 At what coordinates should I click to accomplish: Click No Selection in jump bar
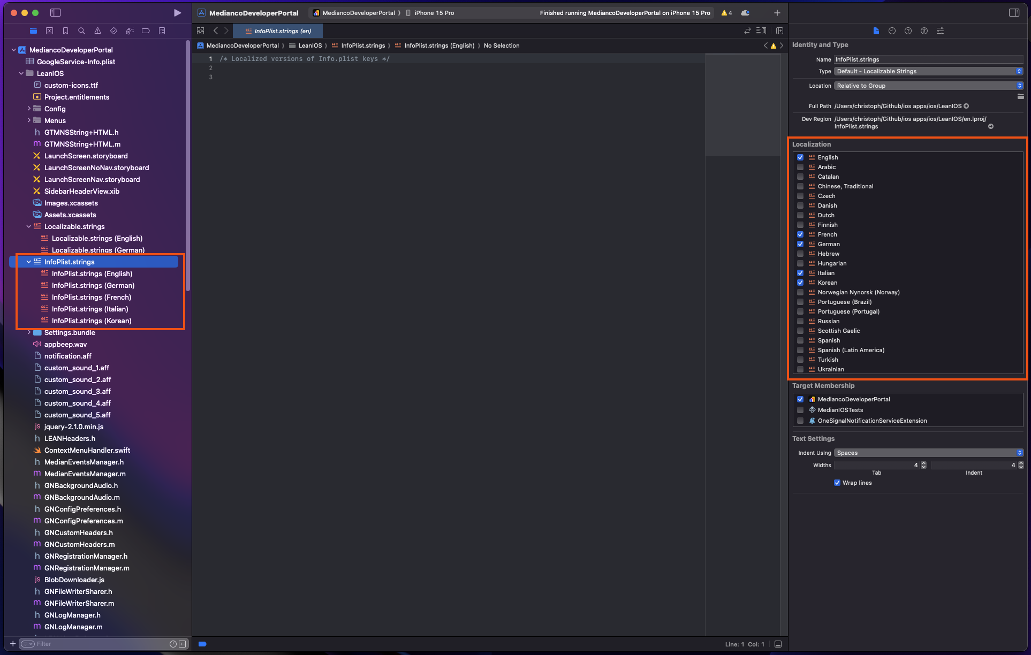click(502, 45)
